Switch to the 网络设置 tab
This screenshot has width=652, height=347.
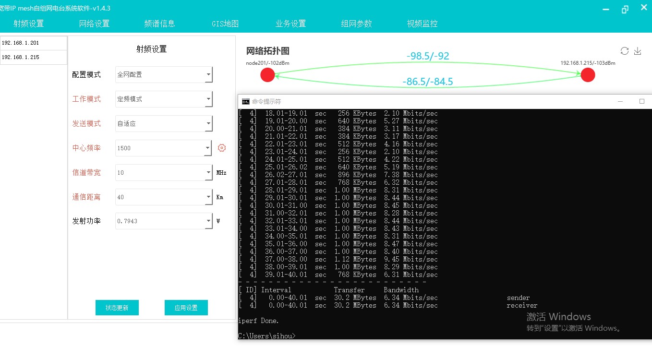pyautogui.click(x=94, y=24)
